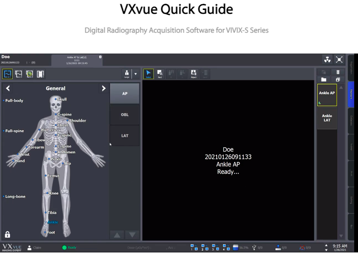Select Humerus on the skeleton
This screenshot has width=358, height=269.
pos(48,130)
